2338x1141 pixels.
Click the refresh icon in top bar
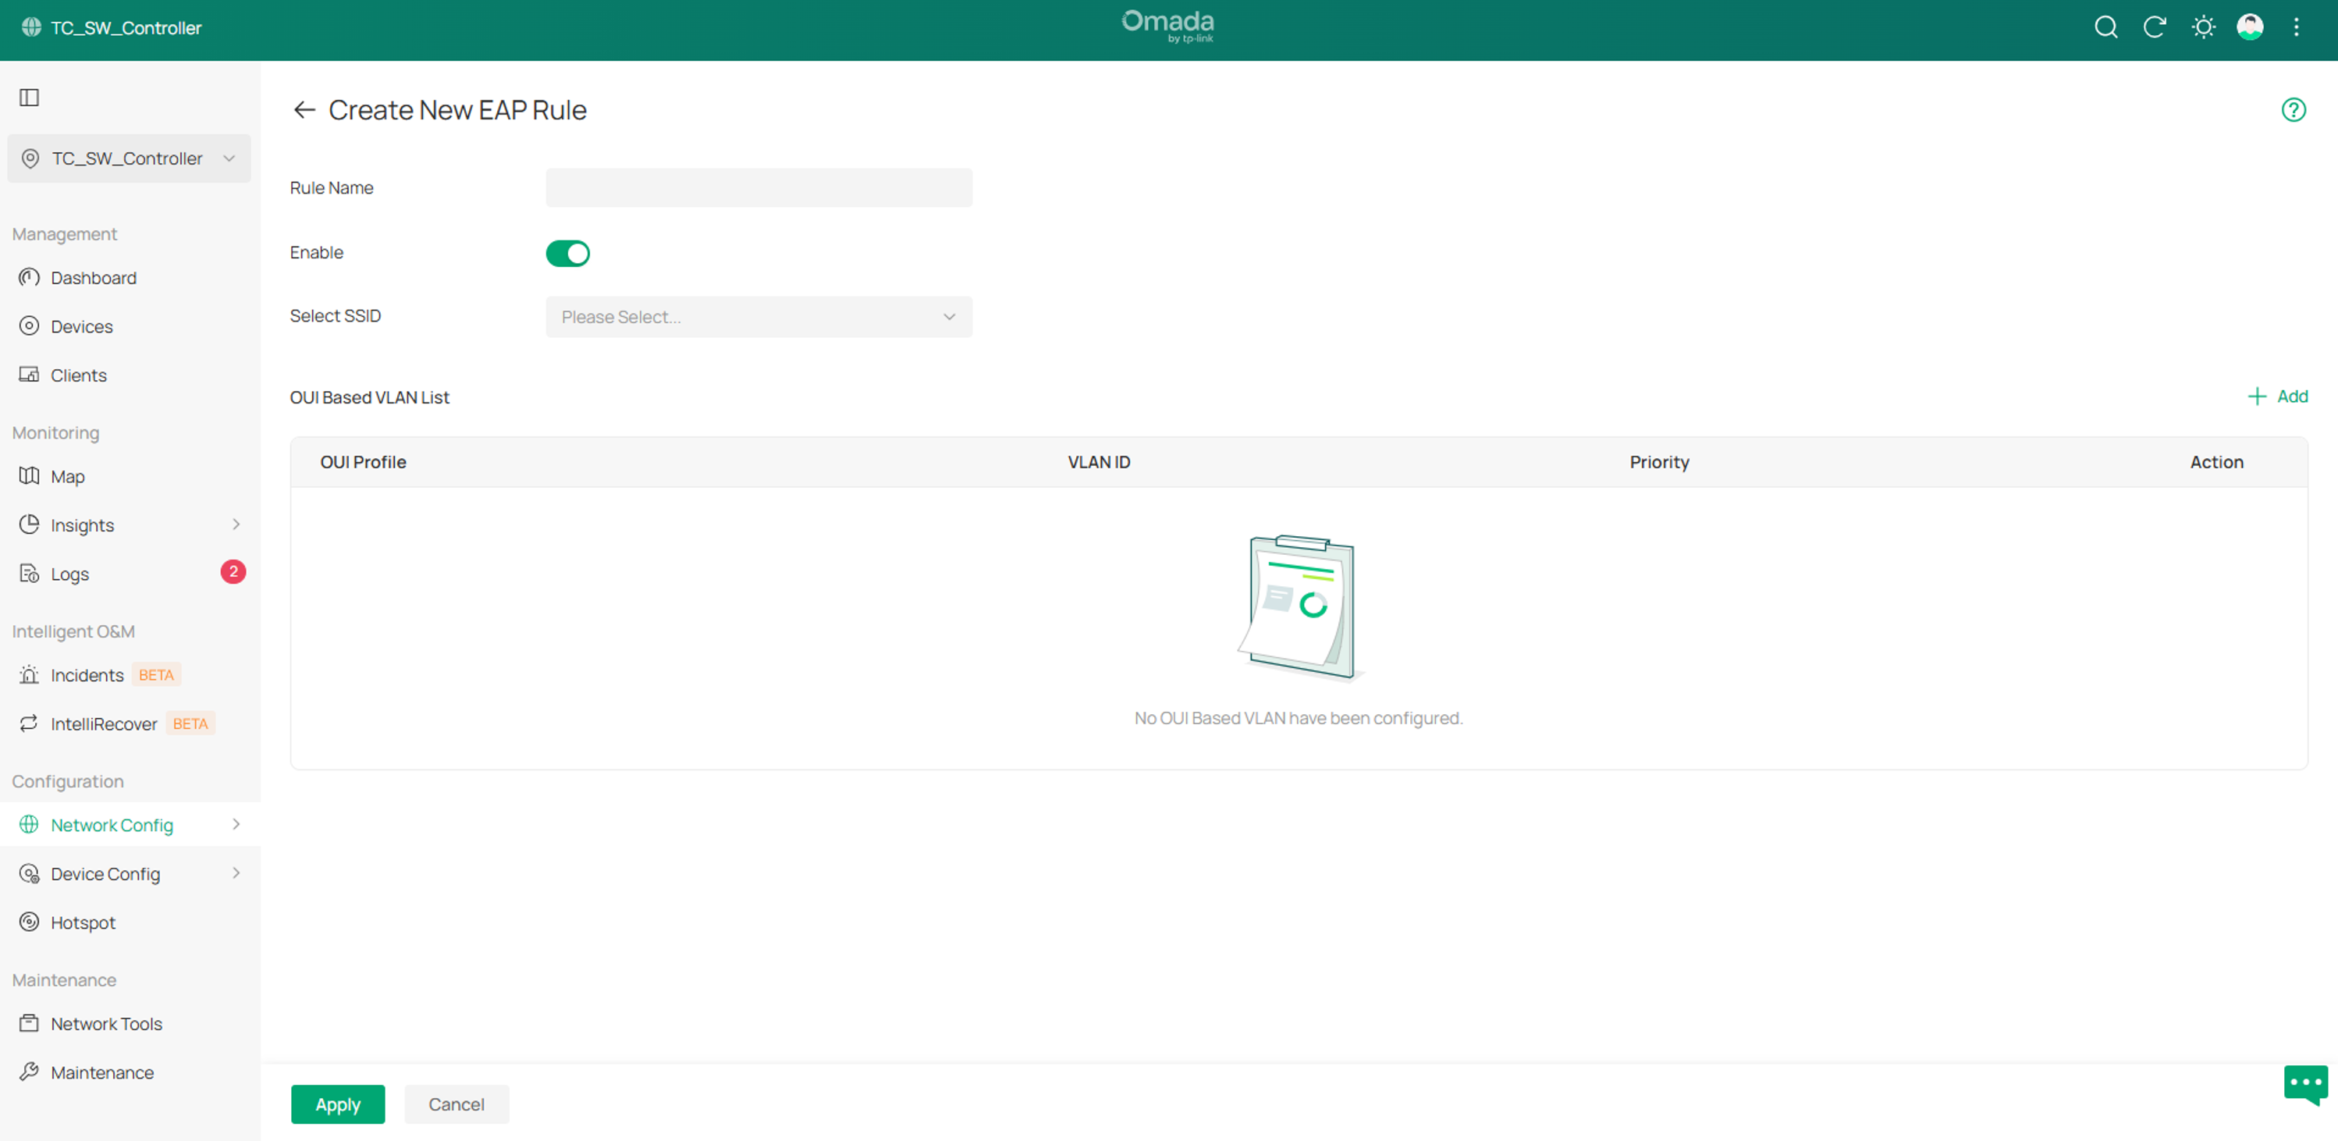pyautogui.click(x=2155, y=27)
